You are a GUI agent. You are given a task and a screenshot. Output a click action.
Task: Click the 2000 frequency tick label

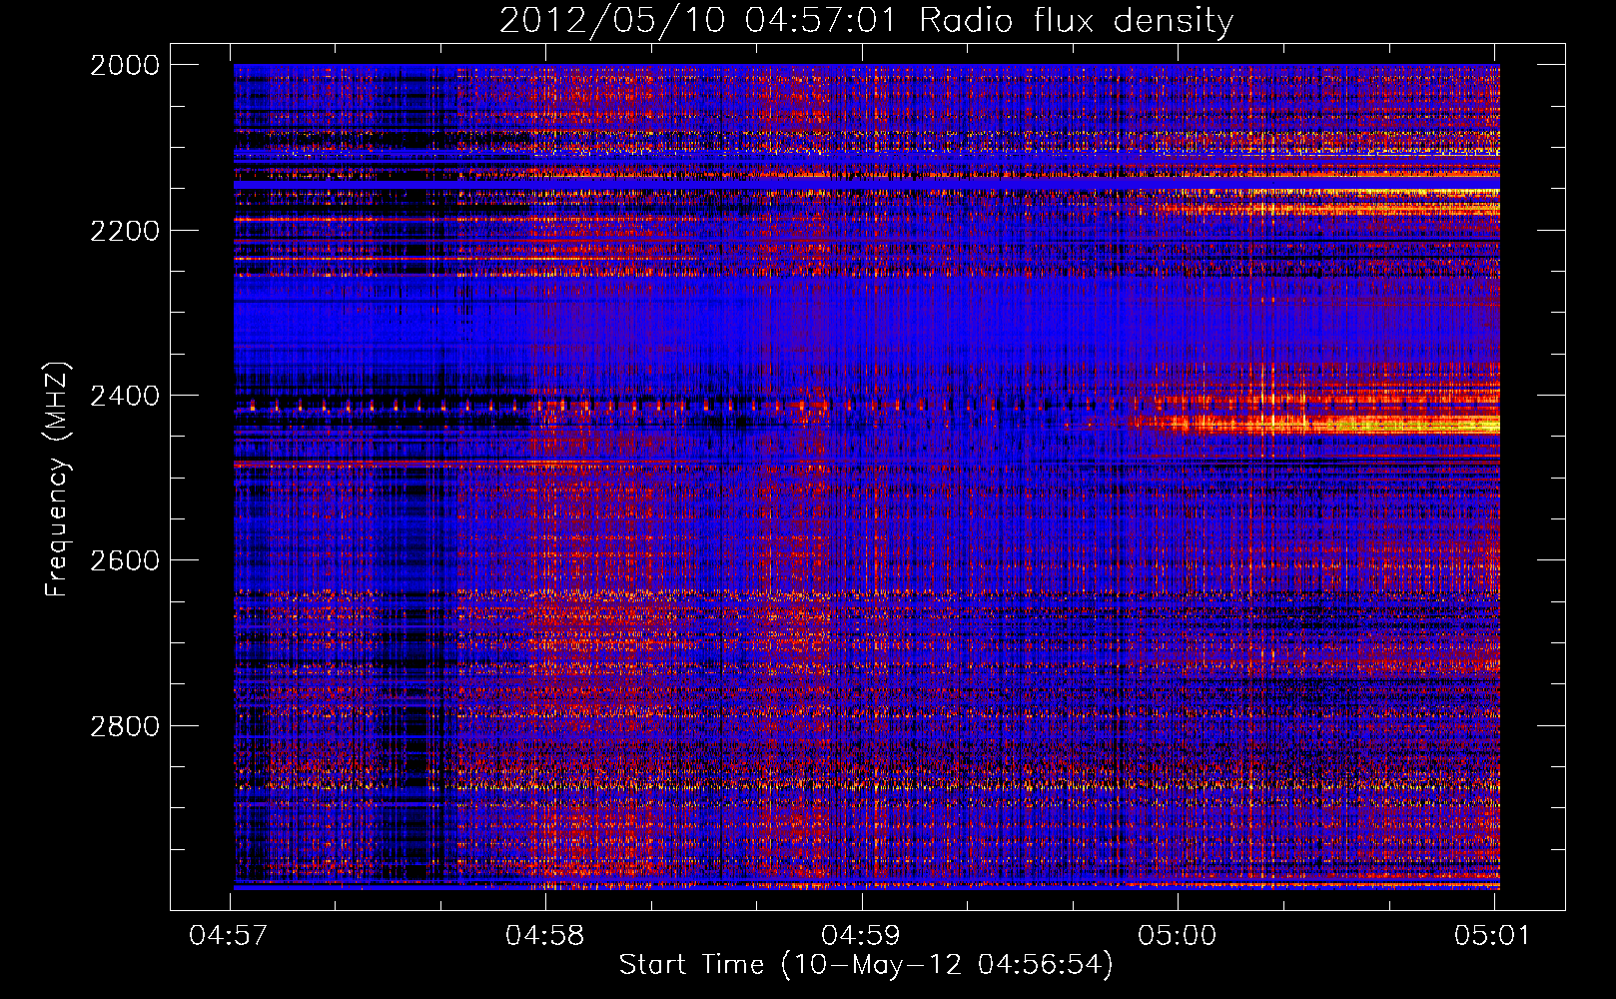pos(125,65)
